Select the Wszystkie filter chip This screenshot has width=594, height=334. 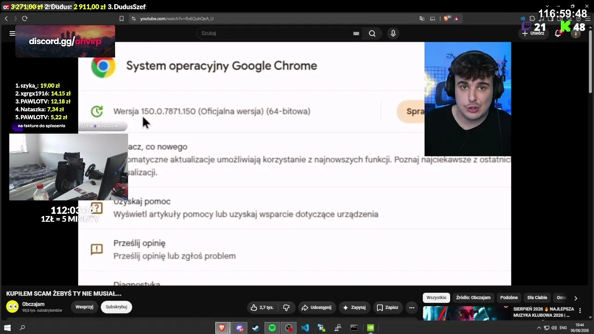pos(436,298)
